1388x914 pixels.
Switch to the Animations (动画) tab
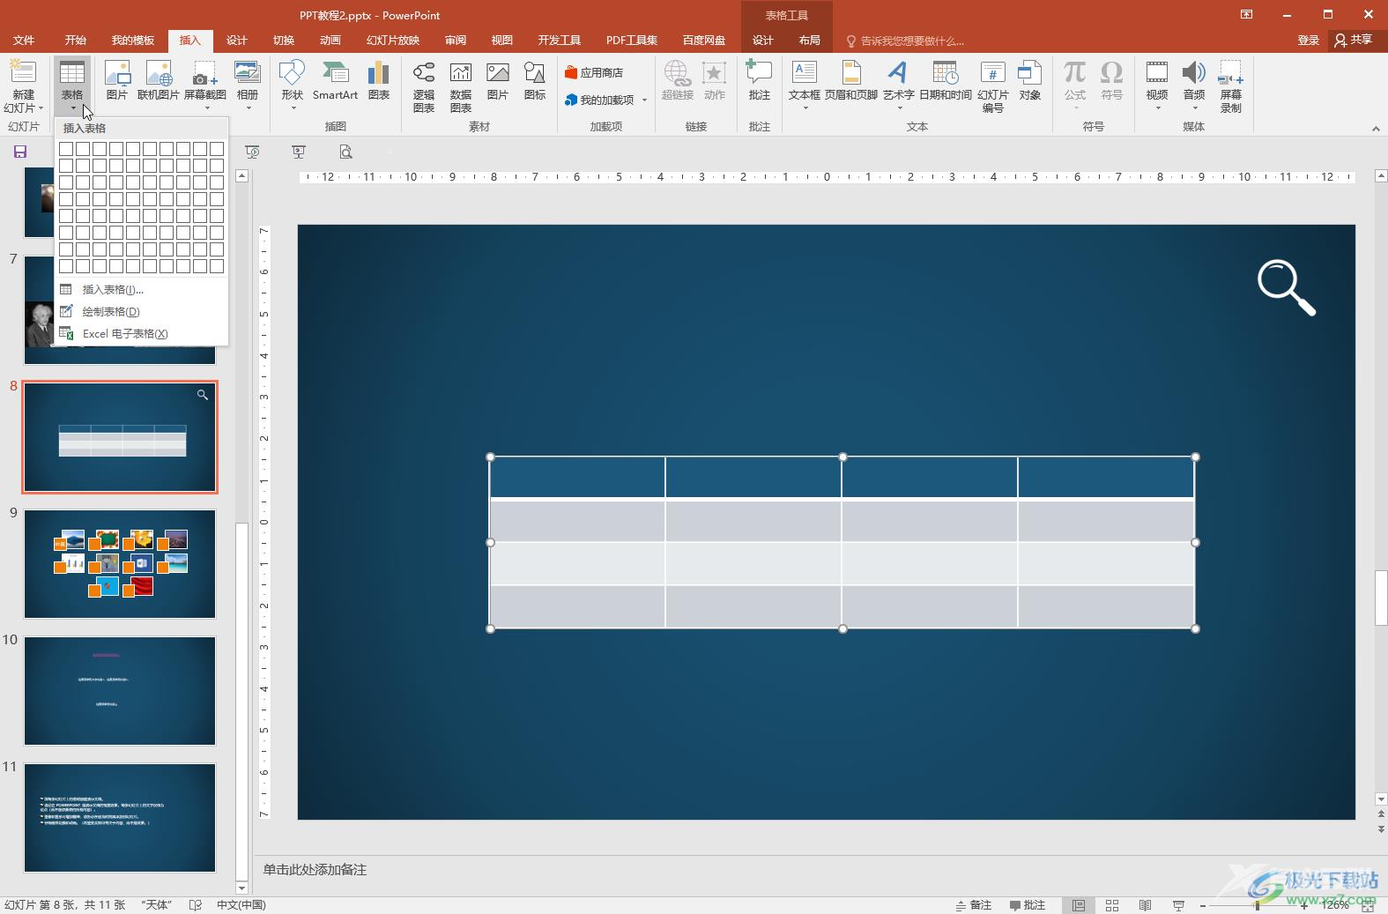click(330, 41)
